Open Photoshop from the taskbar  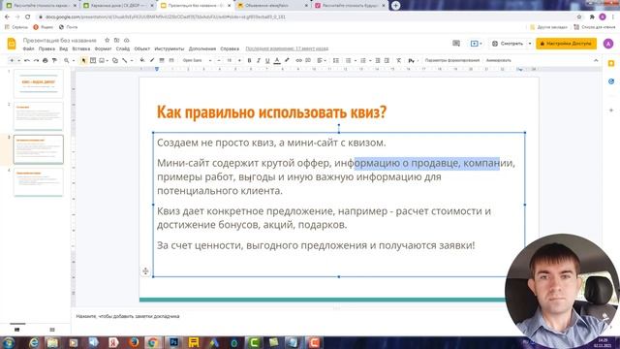tap(173, 342)
